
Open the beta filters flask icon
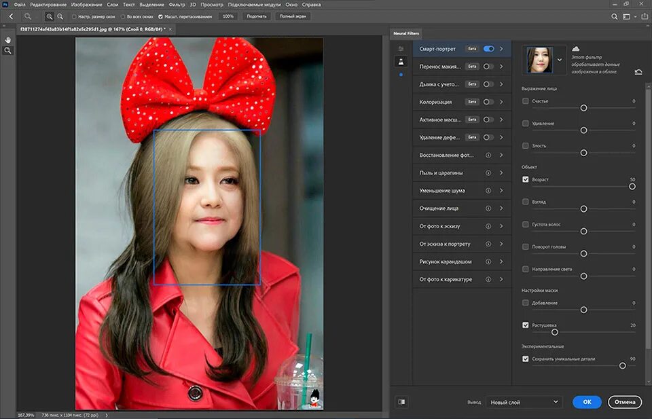(x=401, y=61)
